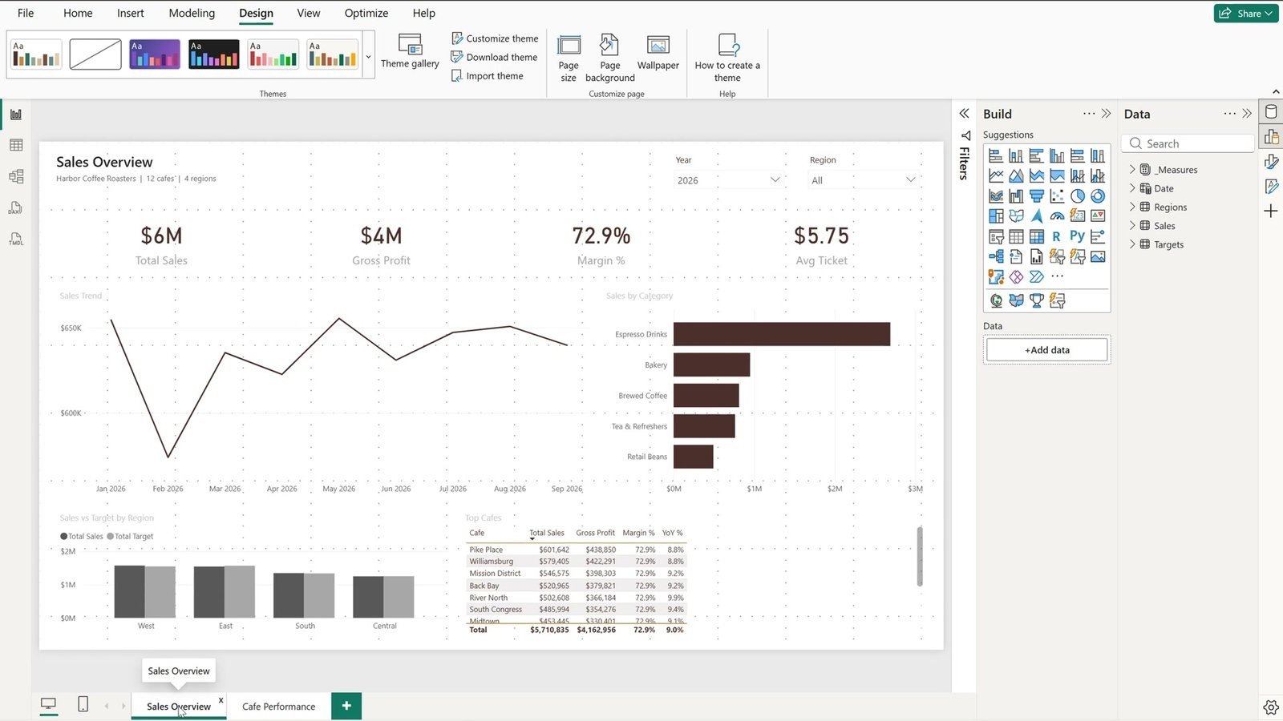Add a new report page
The width and height of the screenshot is (1283, 721).
tap(346, 706)
